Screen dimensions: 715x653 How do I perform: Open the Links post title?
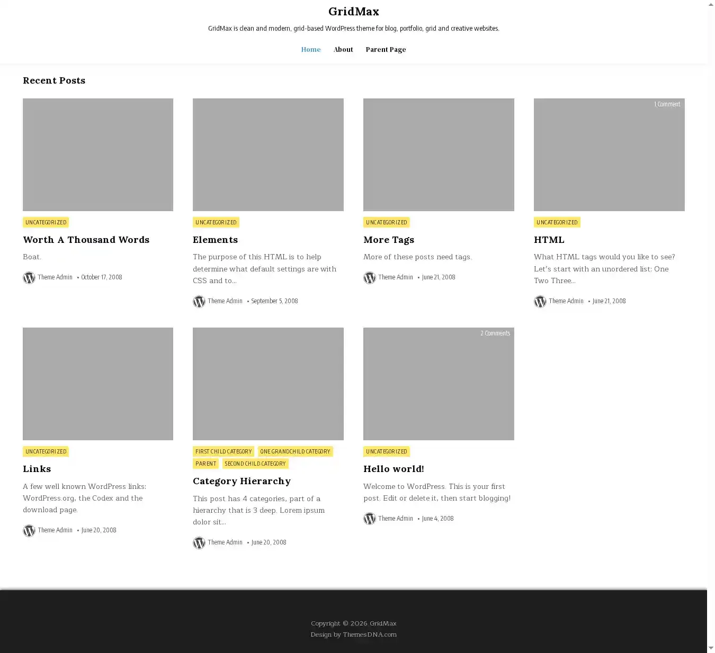pyautogui.click(x=37, y=469)
